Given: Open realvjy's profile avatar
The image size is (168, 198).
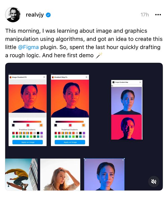Looking at the screenshot, I should point(13,15).
